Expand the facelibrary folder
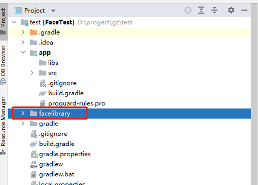 [23, 113]
